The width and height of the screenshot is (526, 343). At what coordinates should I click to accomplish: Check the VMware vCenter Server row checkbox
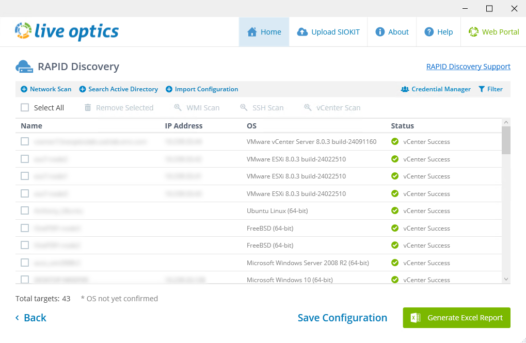[24, 141]
